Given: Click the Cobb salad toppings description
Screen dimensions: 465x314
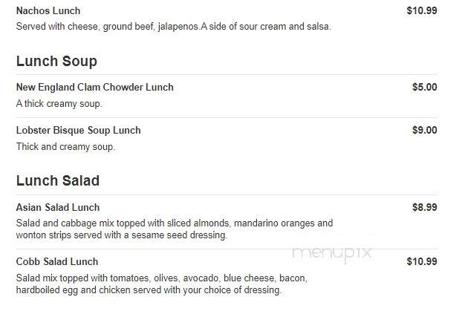Looking at the screenshot, I should (x=162, y=284).
